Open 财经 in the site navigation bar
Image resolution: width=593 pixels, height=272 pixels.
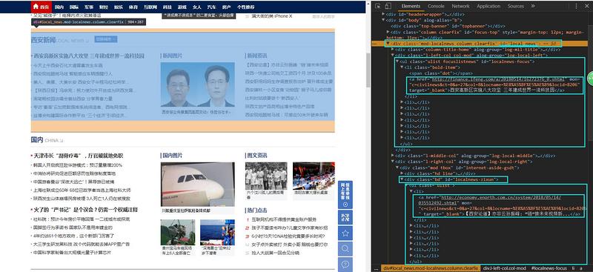(104, 7)
